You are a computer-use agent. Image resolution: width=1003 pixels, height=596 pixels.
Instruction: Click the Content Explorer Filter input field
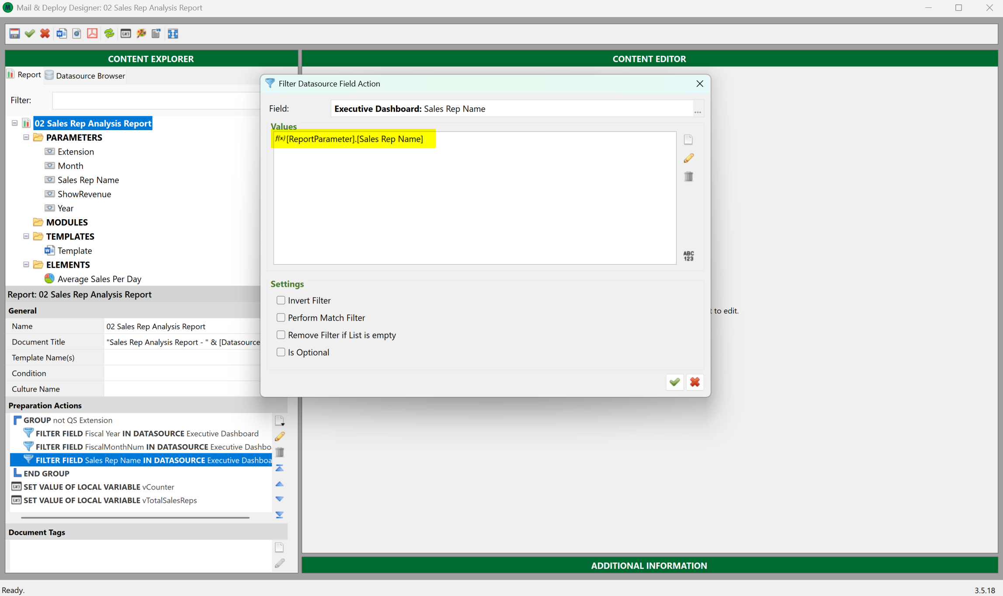156,100
